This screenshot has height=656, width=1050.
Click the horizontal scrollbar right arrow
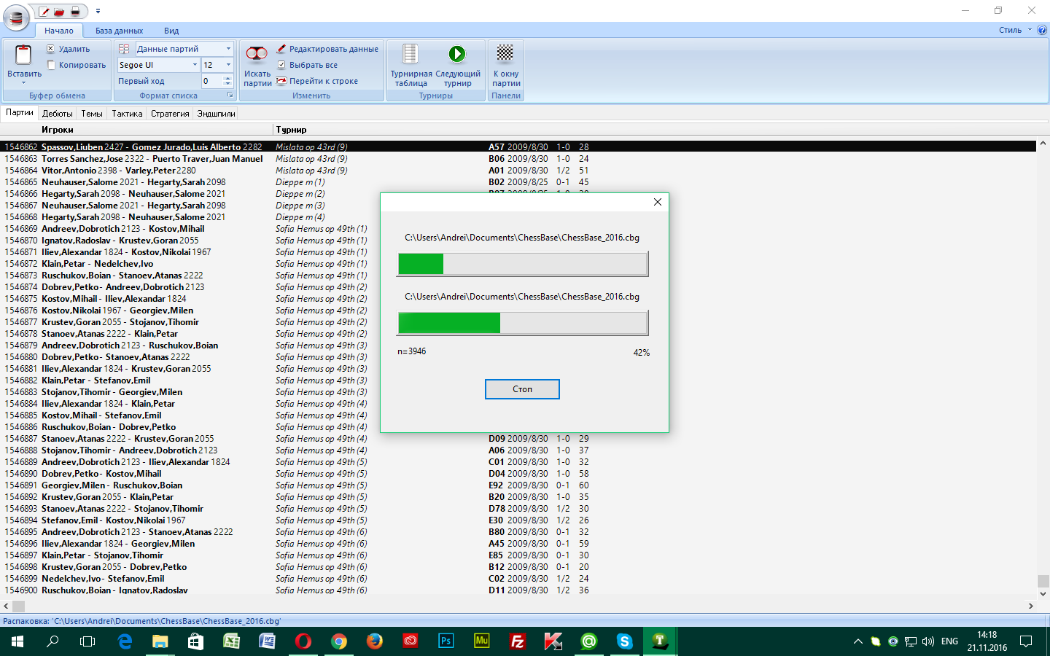pyautogui.click(x=1030, y=606)
